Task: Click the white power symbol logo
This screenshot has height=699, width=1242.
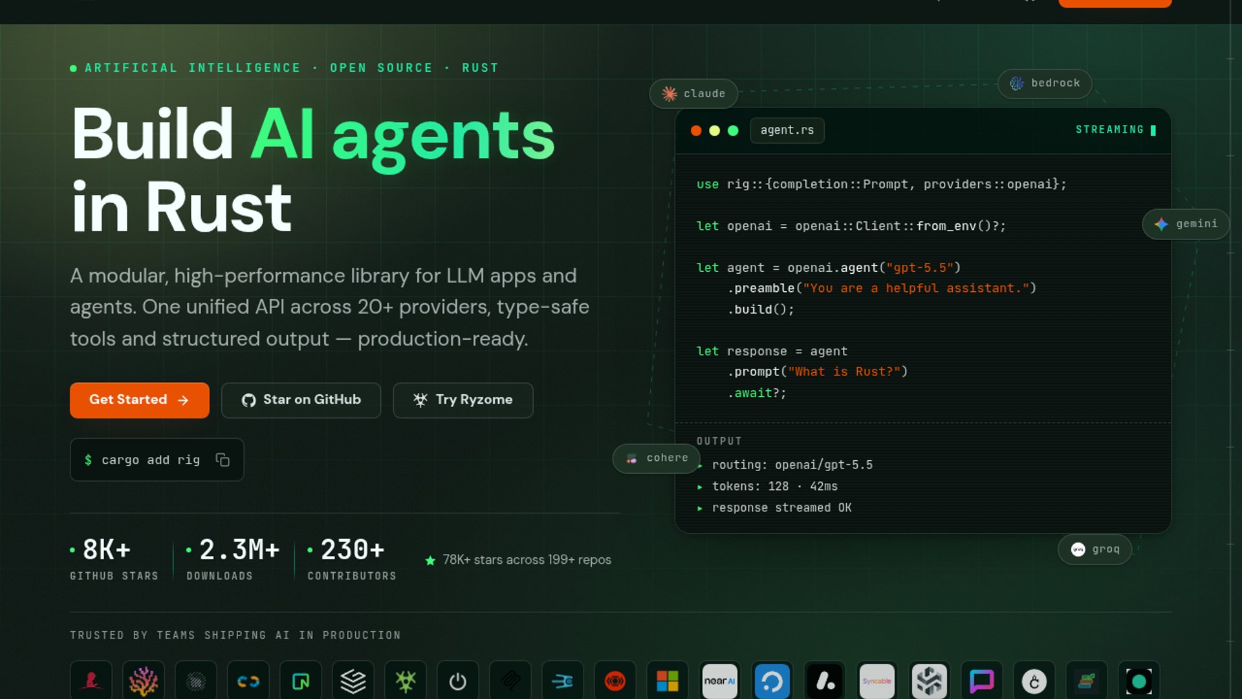Action: coord(458,681)
